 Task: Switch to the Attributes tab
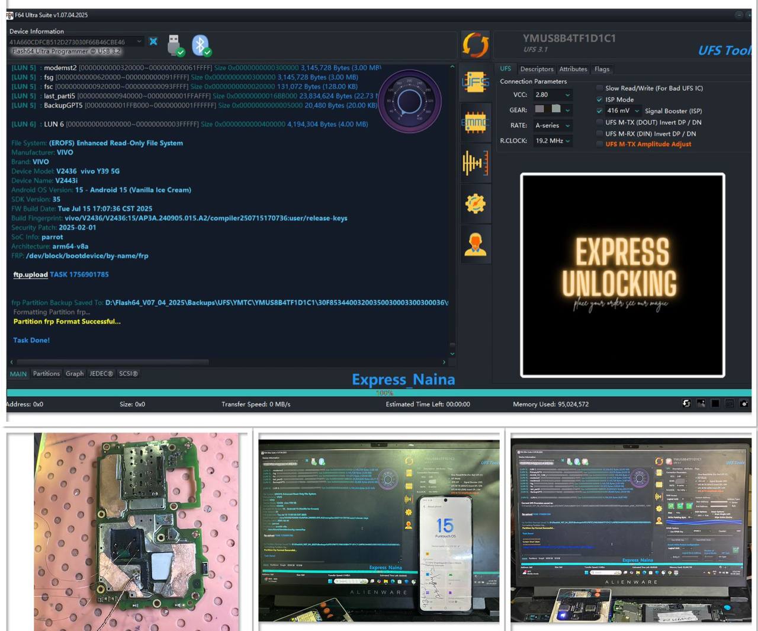[x=573, y=69]
